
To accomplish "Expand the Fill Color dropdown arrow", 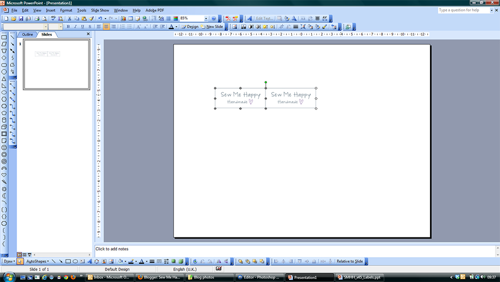I will pyautogui.click(x=125, y=261).
